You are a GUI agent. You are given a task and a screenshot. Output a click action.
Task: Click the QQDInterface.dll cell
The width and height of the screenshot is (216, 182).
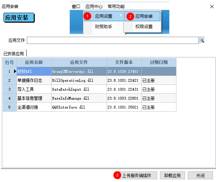click(79, 107)
